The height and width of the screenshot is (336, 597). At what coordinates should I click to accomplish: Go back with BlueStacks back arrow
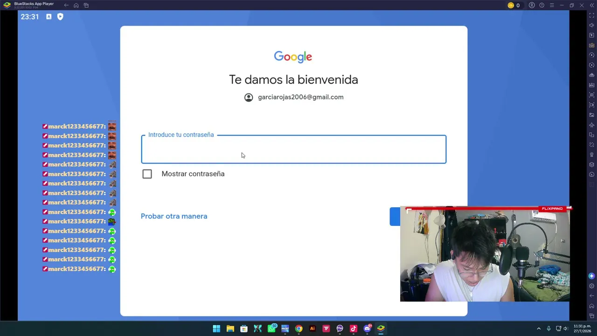click(x=66, y=5)
